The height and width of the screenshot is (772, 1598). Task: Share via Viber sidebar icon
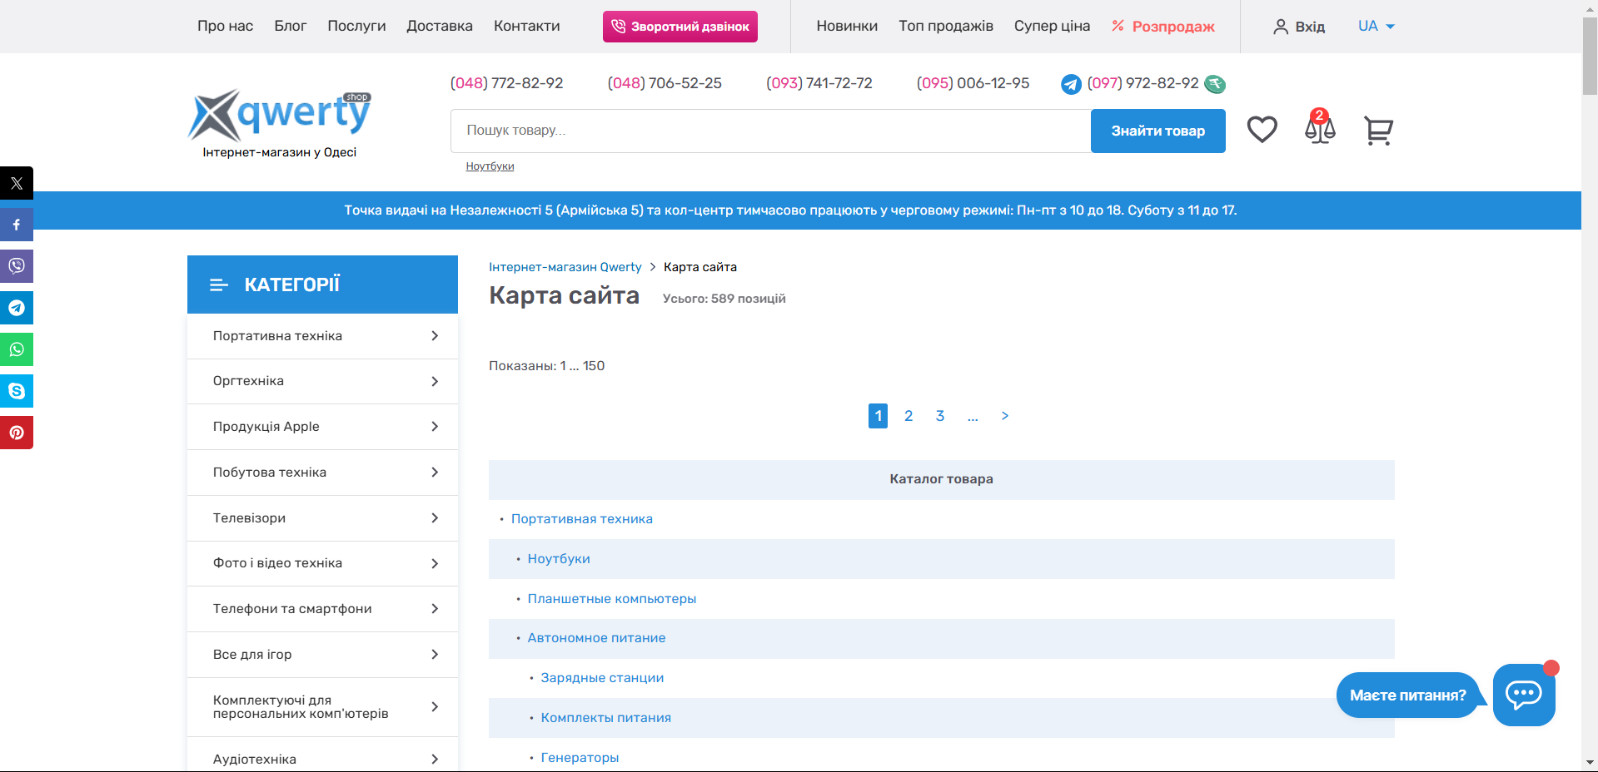pos(17,266)
